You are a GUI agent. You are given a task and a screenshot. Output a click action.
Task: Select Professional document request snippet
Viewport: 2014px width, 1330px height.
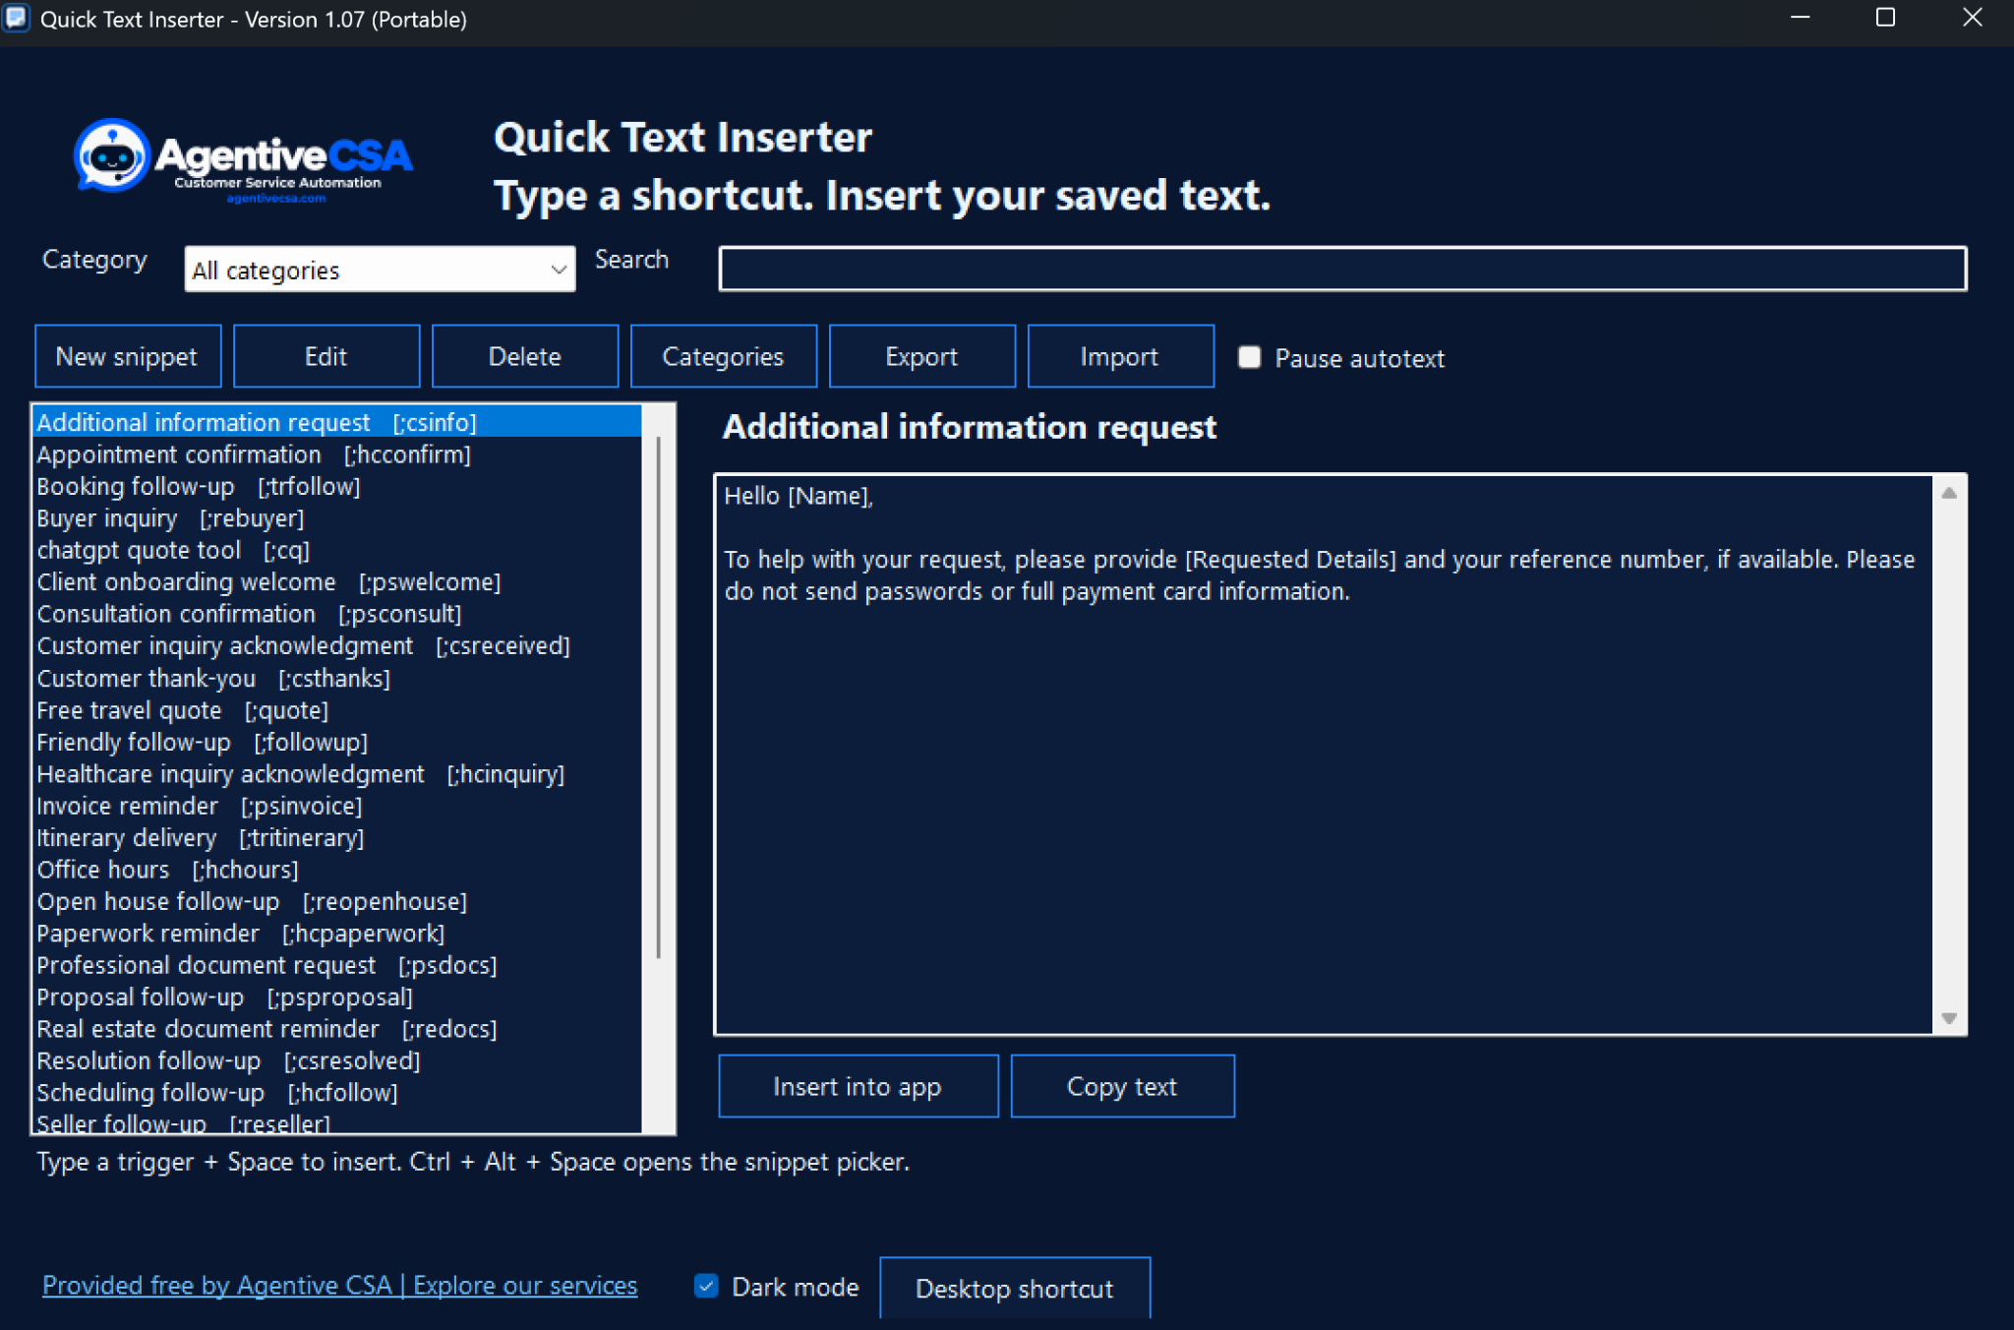click(x=337, y=966)
